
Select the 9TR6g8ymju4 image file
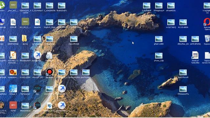pos(159,6)
